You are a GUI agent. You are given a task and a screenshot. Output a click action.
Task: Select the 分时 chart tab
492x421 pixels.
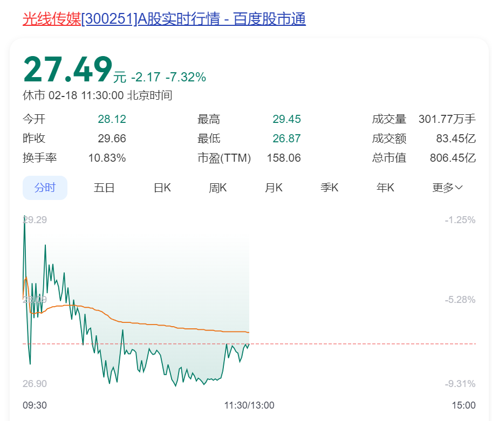(x=45, y=188)
